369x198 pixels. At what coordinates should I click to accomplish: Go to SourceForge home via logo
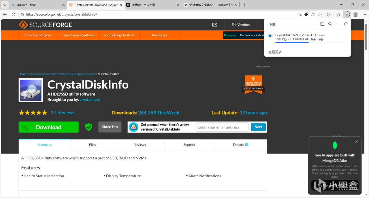[x=45, y=25]
